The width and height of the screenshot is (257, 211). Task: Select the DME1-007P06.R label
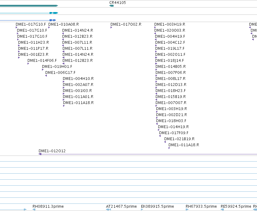coord(171,73)
